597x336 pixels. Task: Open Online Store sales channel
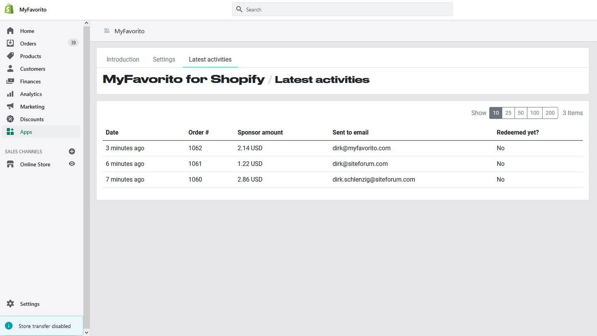(x=35, y=164)
